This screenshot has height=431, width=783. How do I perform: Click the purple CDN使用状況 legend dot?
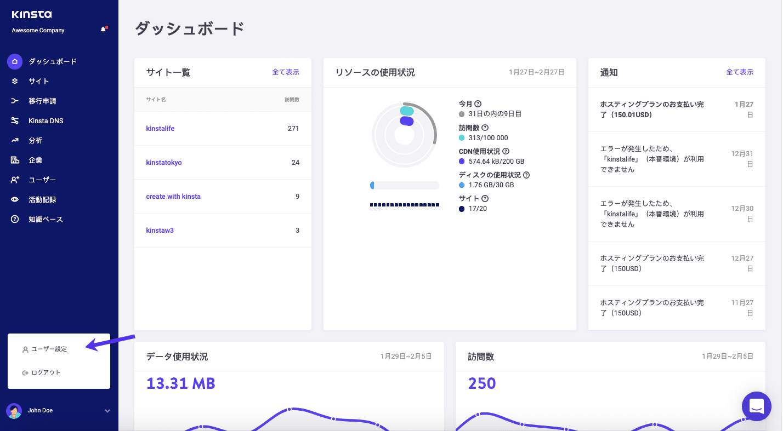click(462, 162)
